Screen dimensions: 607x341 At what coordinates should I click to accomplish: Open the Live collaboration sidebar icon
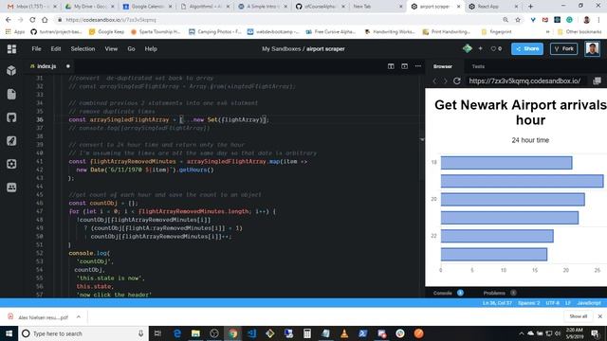tap(11, 188)
